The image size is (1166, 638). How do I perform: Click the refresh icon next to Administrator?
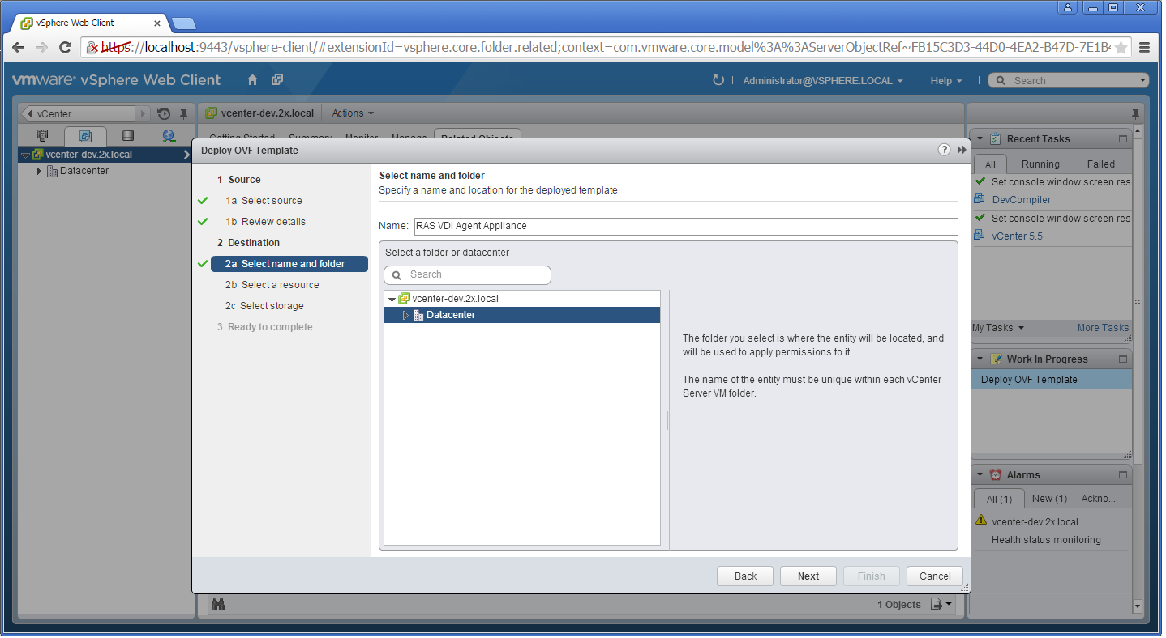point(718,80)
